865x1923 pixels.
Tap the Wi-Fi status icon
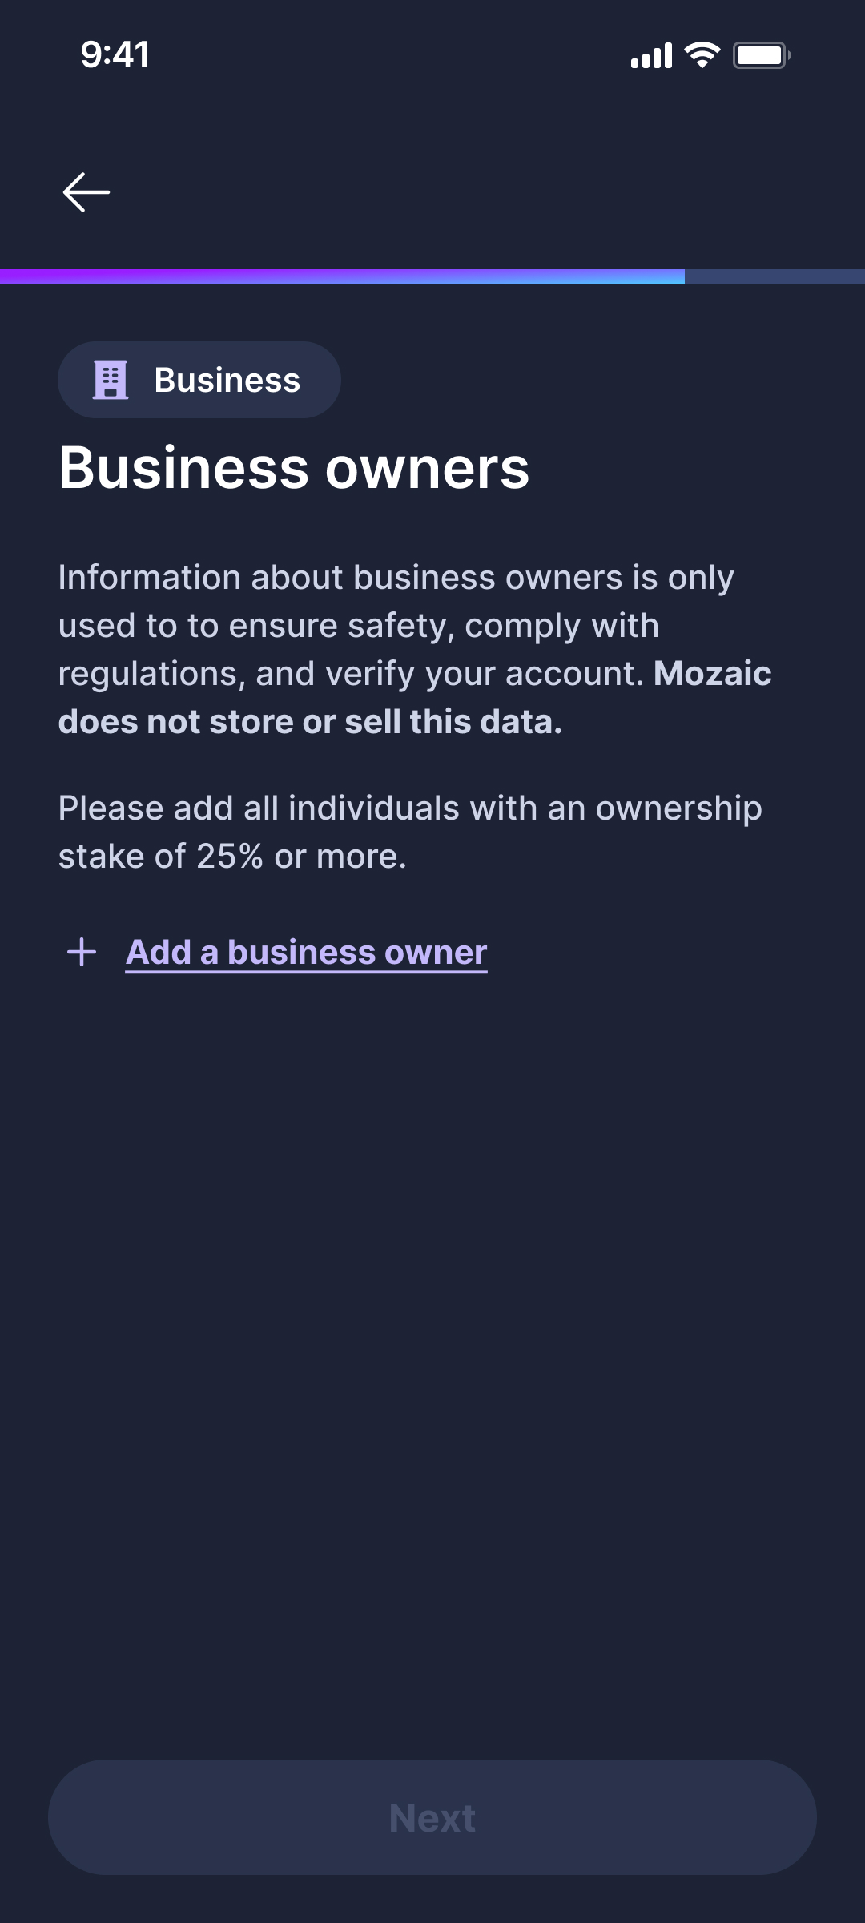click(702, 55)
